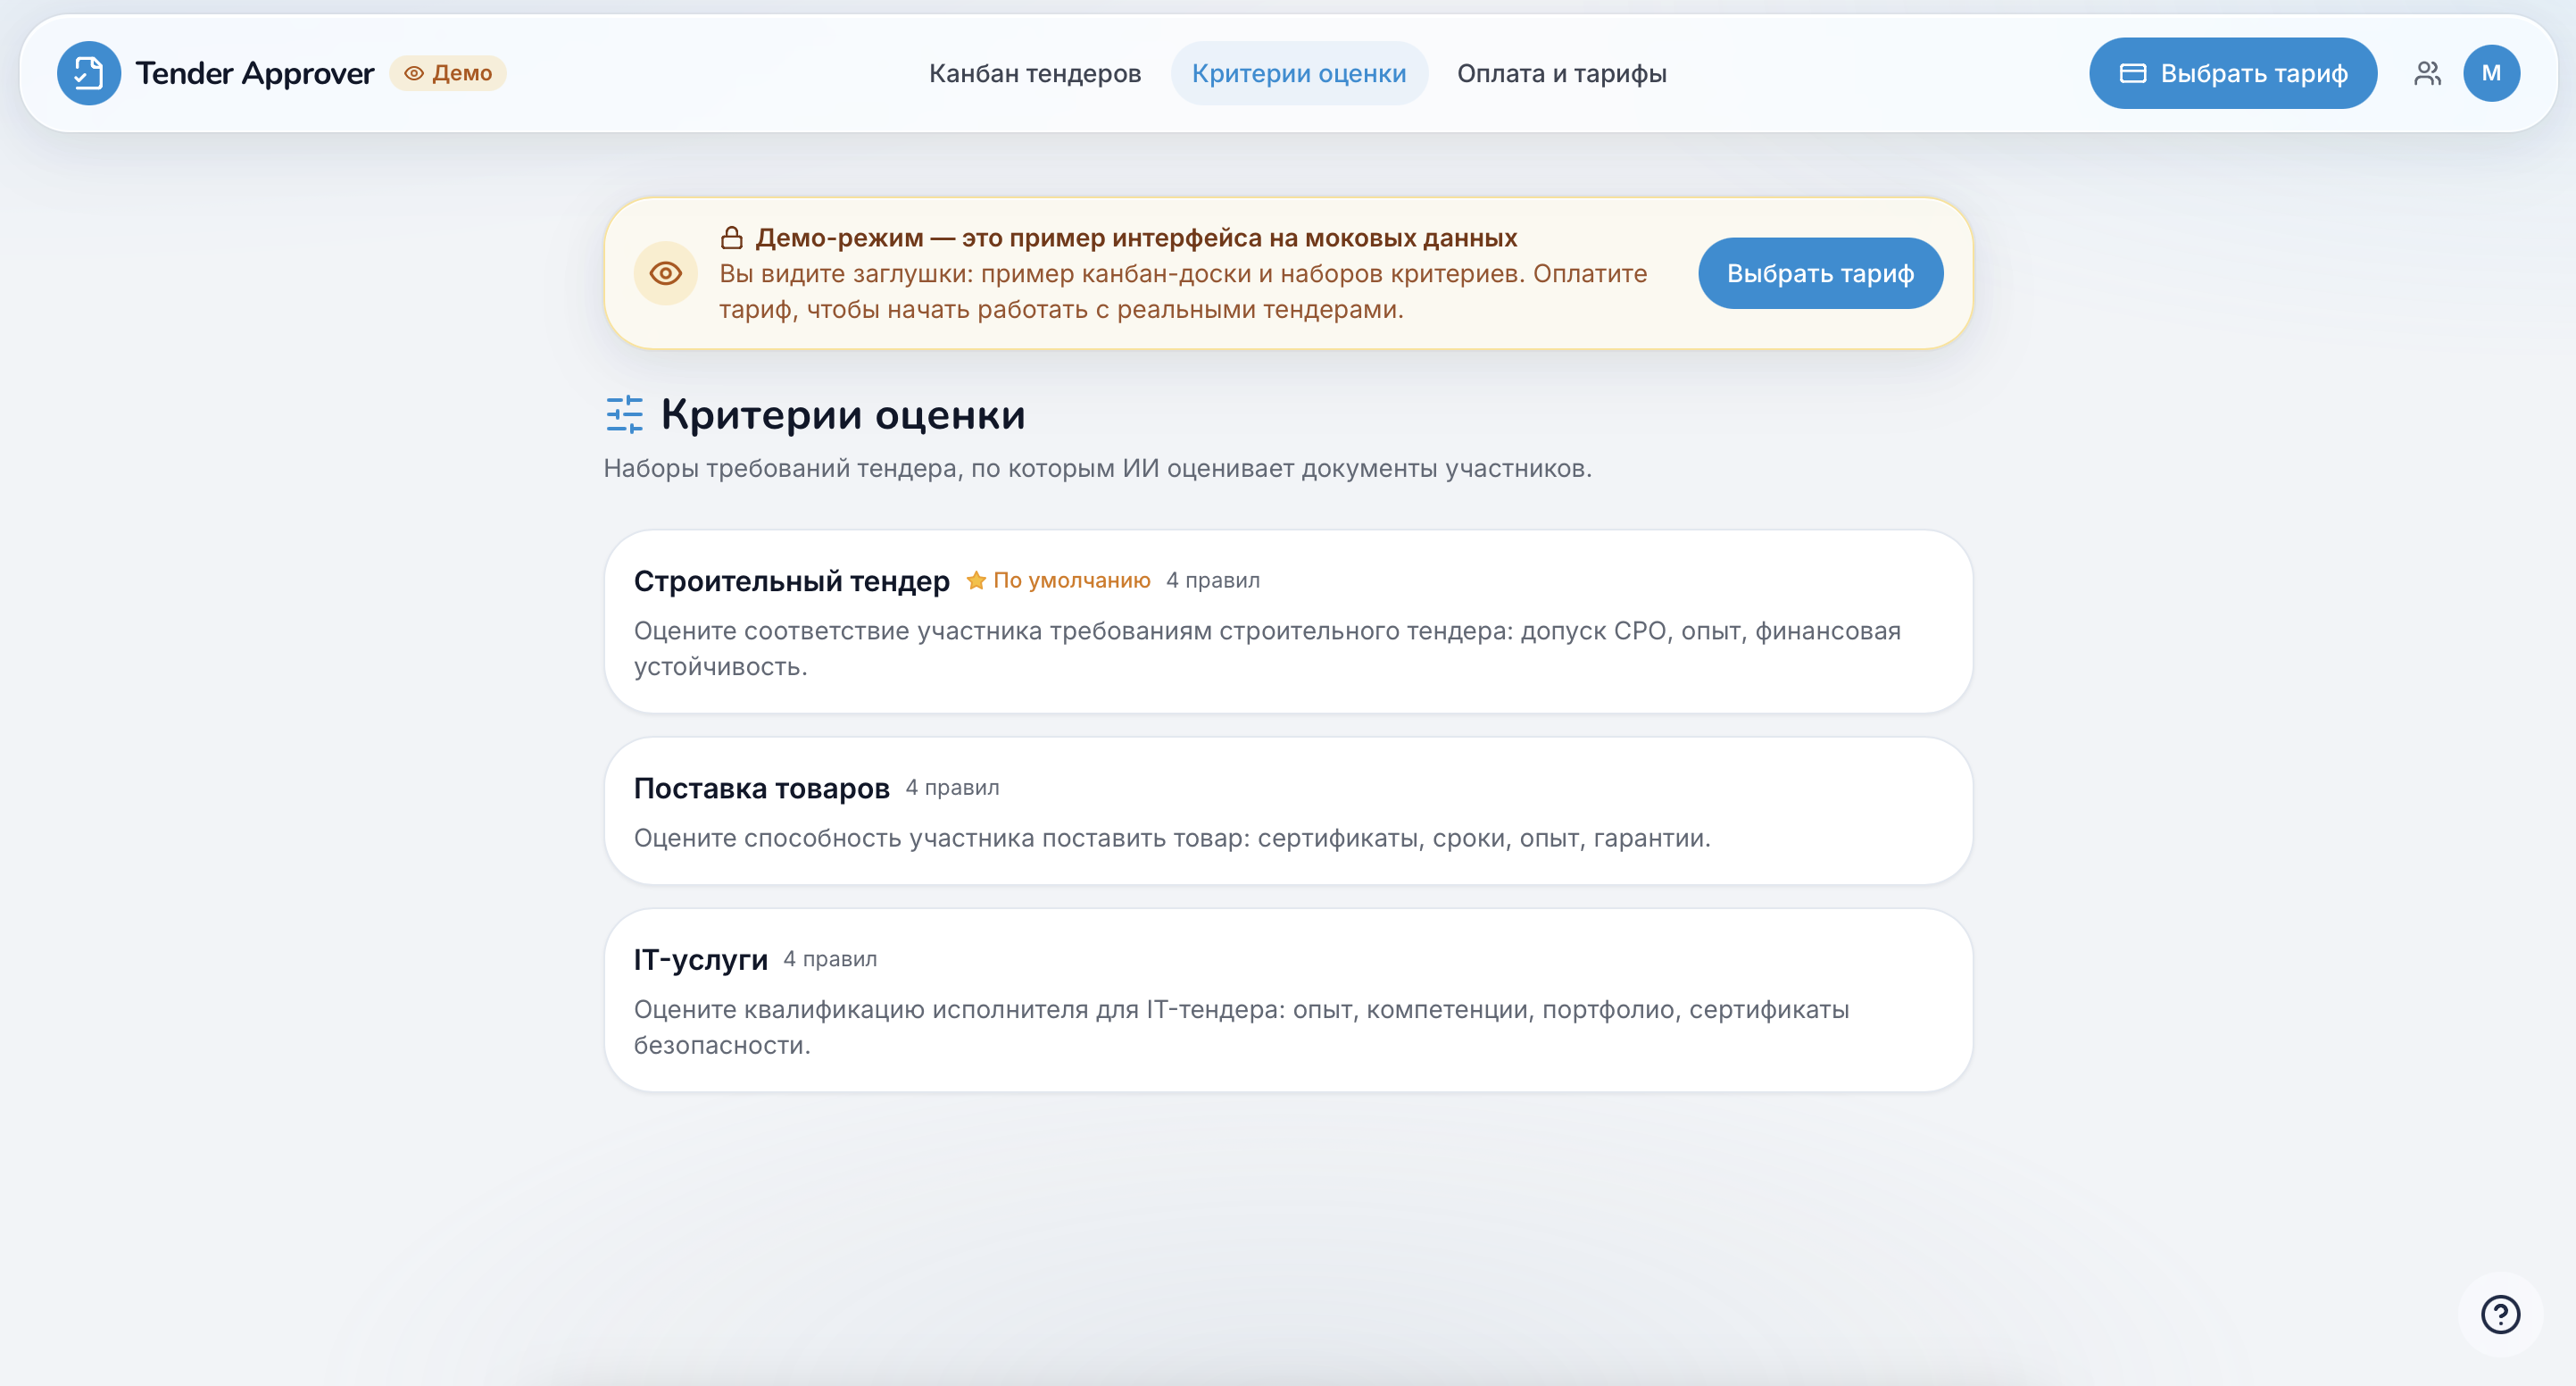This screenshot has height=1386, width=2576.
Task: Click the round eye icon in banner
Action: [666, 273]
